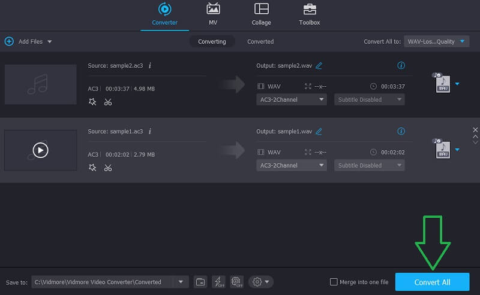
Task: View source info for sample2.ac3
Action: tap(150, 65)
